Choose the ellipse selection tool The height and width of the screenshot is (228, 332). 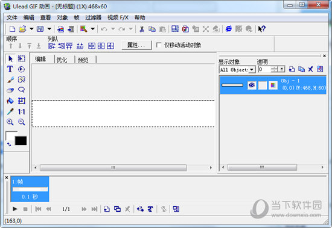pyautogui.click(x=21, y=69)
